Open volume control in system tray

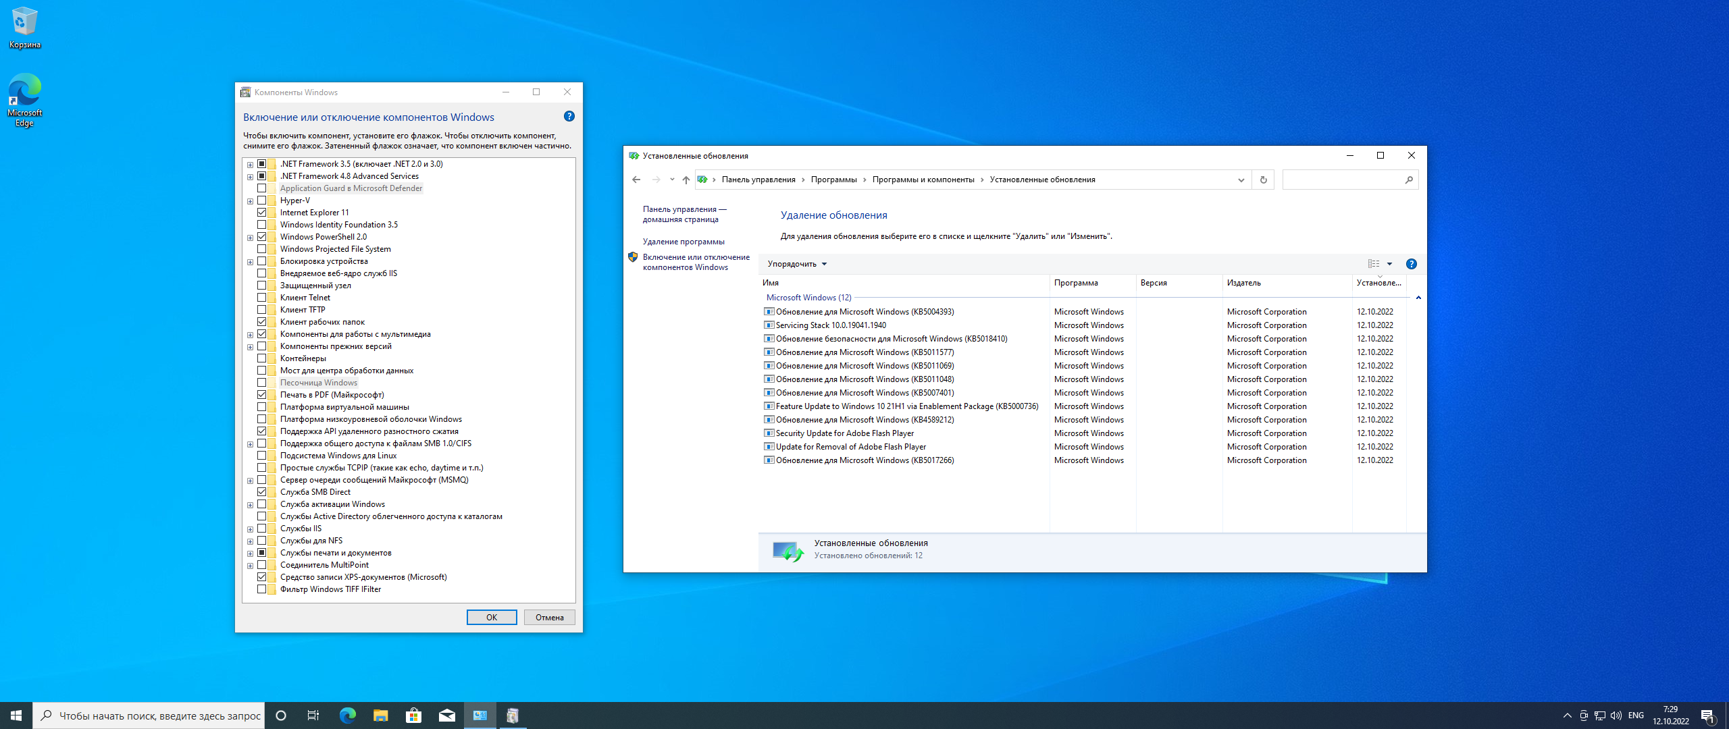pyautogui.click(x=1616, y=715)
